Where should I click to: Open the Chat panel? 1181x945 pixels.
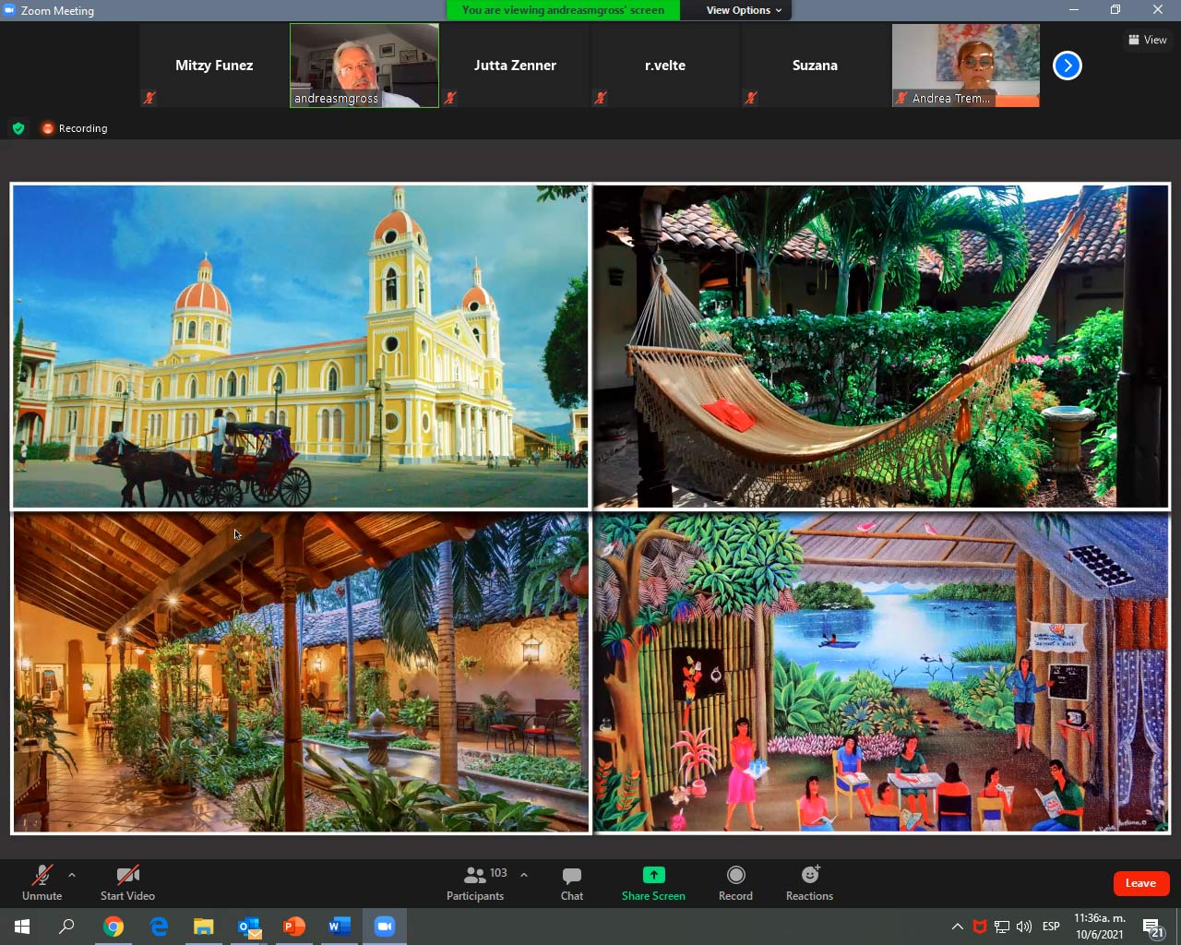pyautogui.click(x=572, y=883)
